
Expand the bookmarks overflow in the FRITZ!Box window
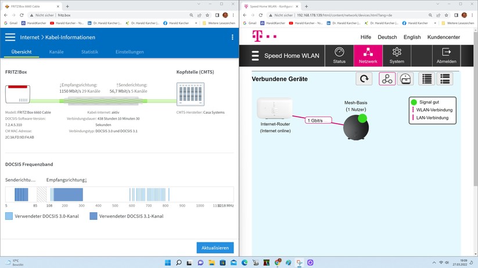(x=196, y=23)
